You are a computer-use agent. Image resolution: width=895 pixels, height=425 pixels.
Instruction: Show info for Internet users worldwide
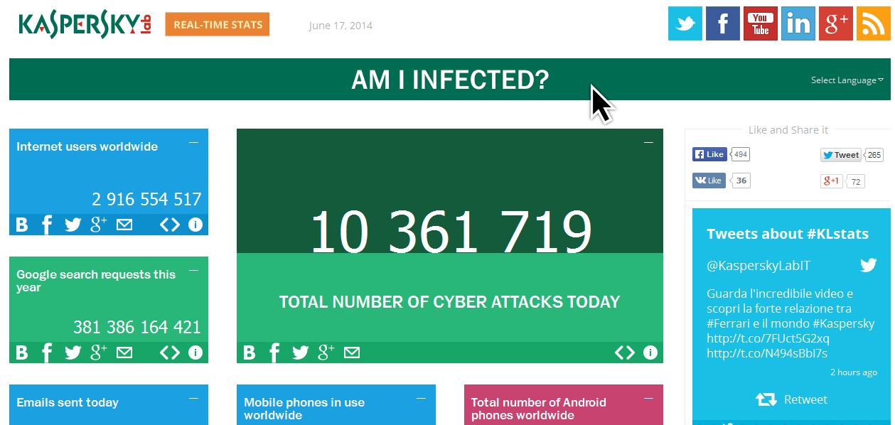pos(195,225)
